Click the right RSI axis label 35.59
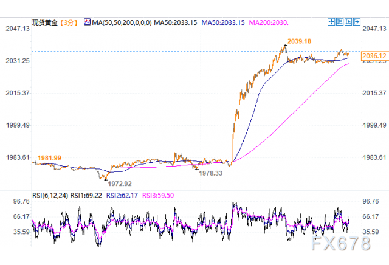Screen dimensions: 389x265 pyautogui.click(x=371, y=232)
